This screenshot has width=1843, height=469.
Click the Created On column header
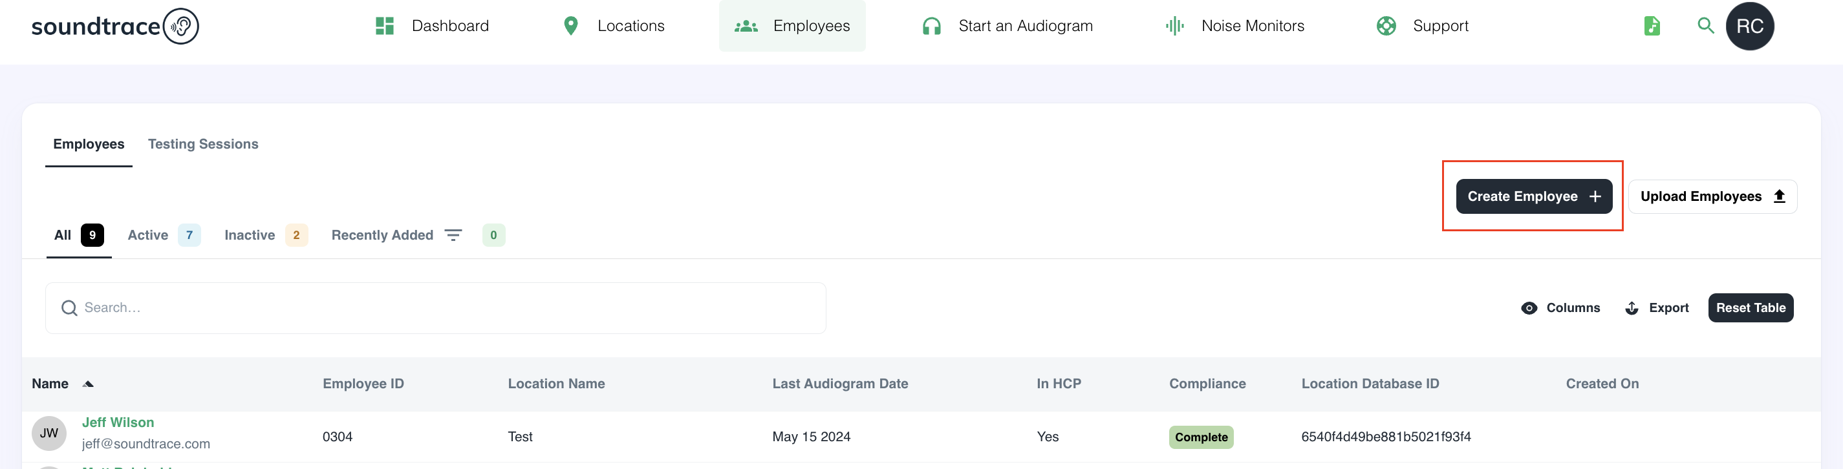click(x=1602, y=384)
